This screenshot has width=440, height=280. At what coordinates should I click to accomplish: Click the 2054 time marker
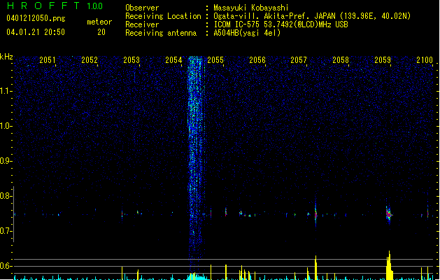[x=173, y=60]
